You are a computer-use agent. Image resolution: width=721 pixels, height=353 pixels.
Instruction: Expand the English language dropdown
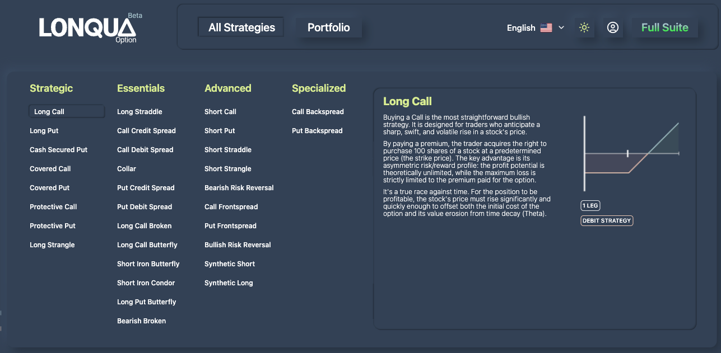tap(521, 27)
